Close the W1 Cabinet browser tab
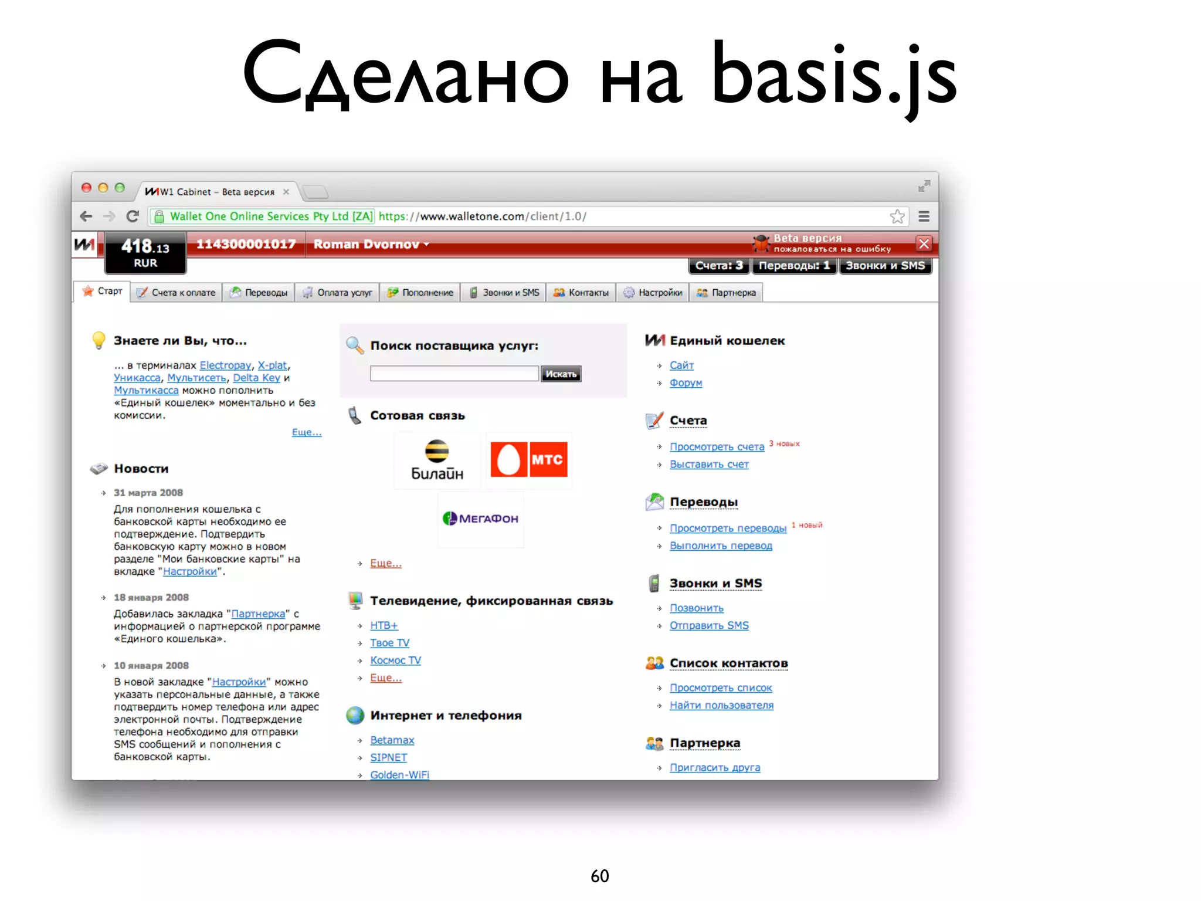Screen dimensions: 1201x901 click(x=286, y=192)
